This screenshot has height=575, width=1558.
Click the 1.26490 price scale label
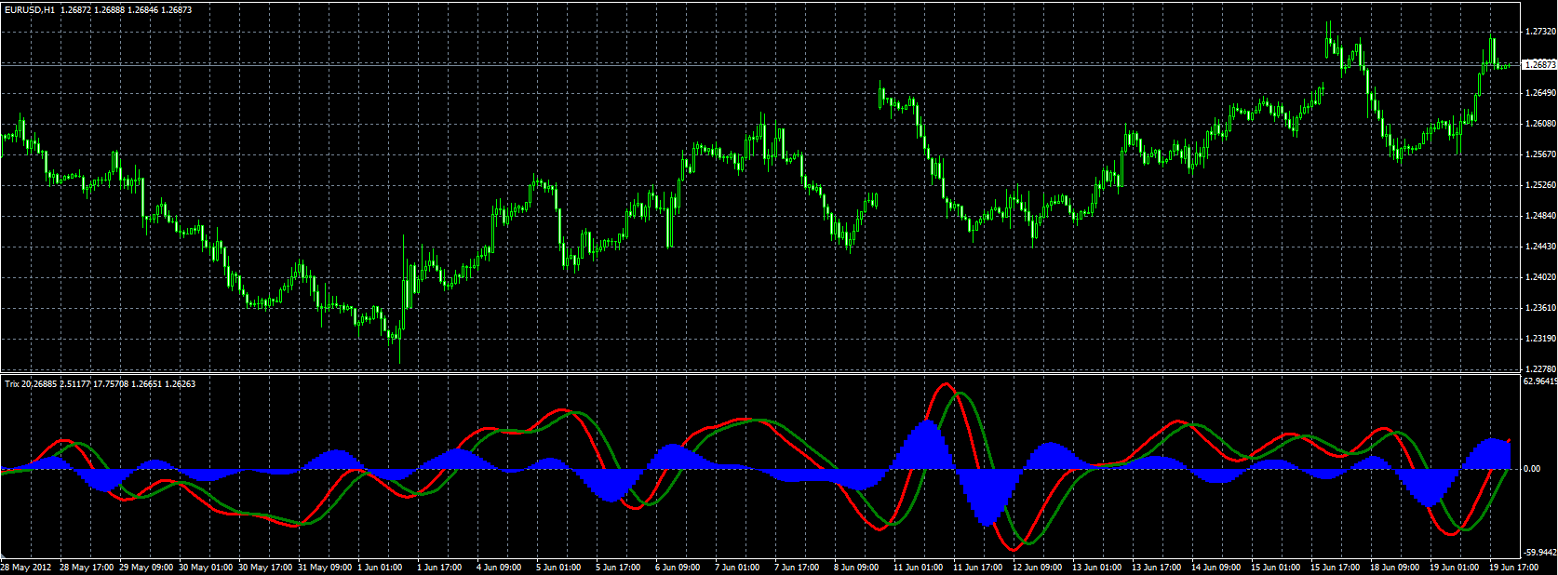tap(1540, 93)
